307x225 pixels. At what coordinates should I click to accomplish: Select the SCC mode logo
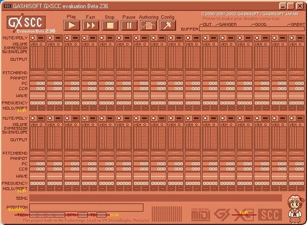(270, 214)
